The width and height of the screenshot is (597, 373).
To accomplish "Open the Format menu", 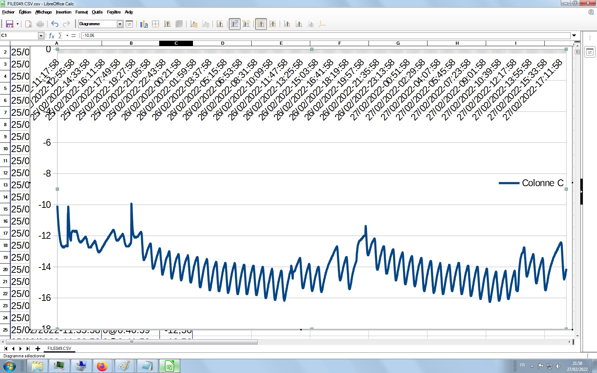I will [81, 12].
